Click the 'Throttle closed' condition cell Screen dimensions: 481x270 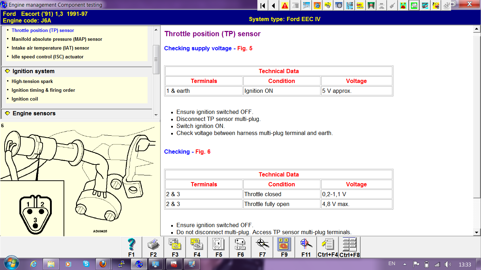282,194
